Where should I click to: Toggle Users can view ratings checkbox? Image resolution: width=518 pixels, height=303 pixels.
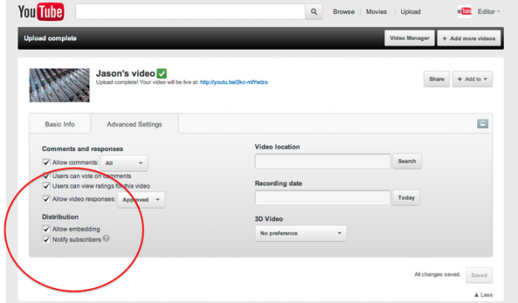click(x=46, y=186)
